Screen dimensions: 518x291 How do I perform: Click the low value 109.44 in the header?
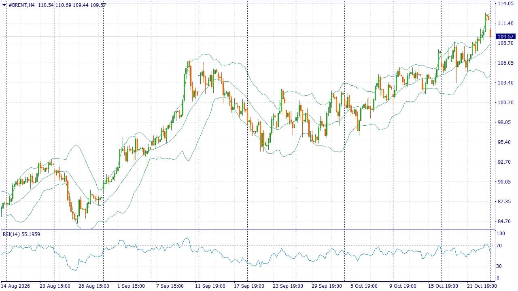click(x=81, y=5)
